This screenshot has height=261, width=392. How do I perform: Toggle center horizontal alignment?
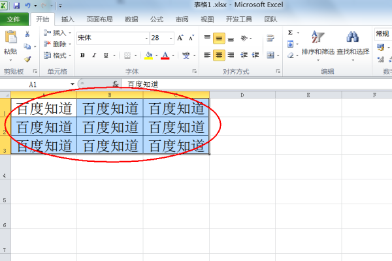pos(219,55)
